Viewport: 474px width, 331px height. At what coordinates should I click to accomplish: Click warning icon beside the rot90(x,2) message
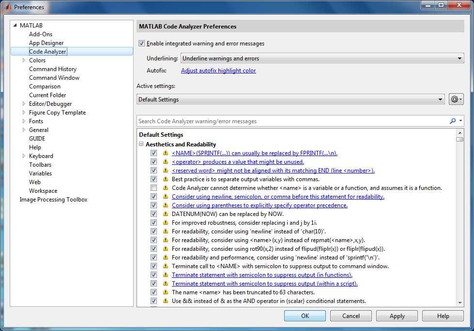pyautogui.click(x=166, y=248)
